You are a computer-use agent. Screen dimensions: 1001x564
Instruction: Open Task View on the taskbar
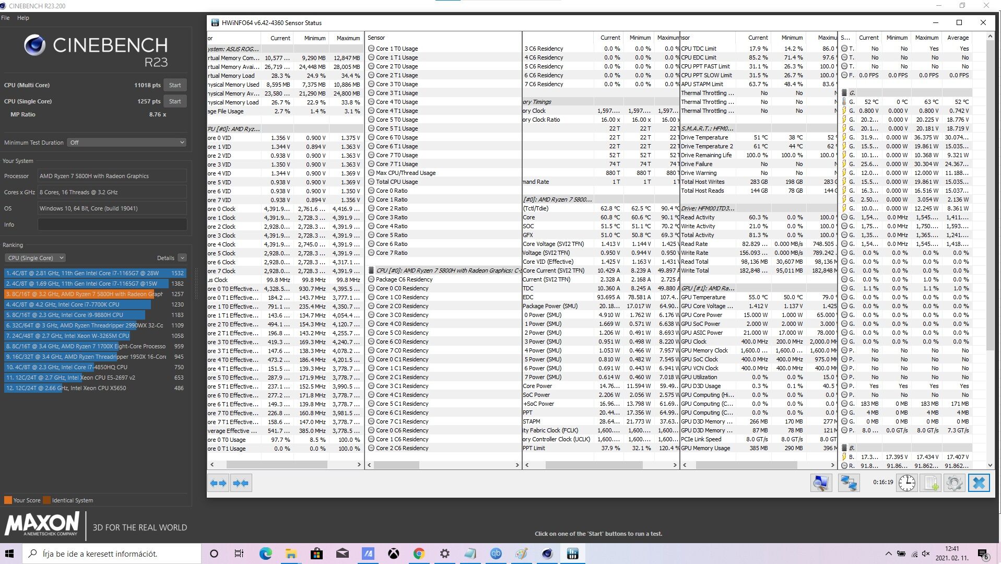(x=239, y=554)
